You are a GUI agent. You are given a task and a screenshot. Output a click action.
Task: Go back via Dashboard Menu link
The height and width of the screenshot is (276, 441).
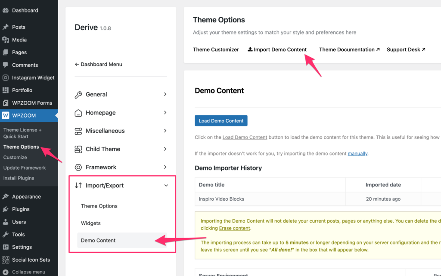[99, 64]
